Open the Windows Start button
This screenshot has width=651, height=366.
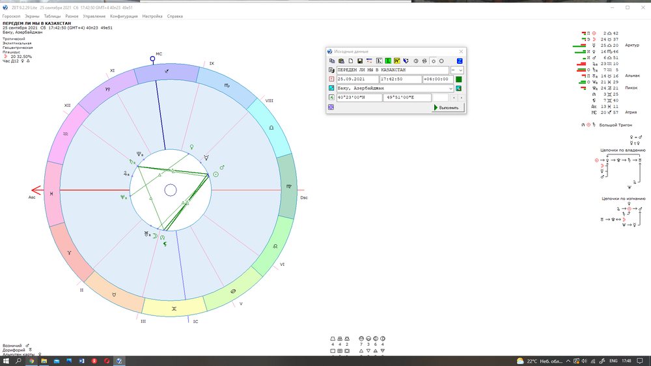[x=6, y=361]
